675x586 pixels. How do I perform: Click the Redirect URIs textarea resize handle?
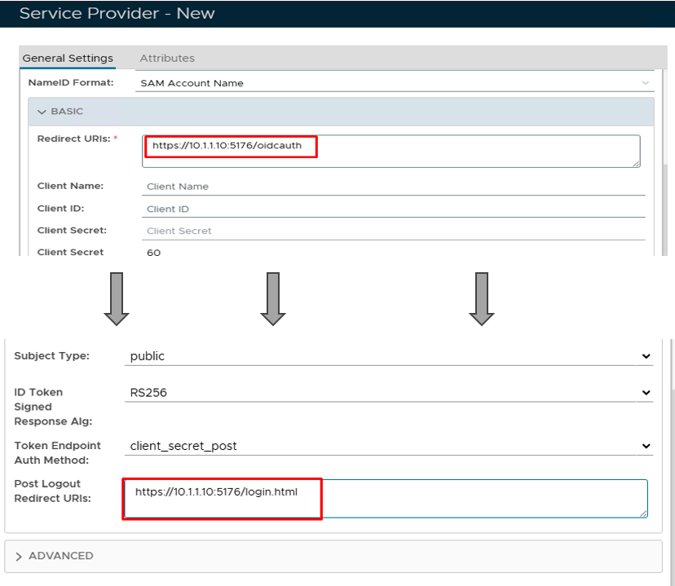[x=635, y=163]
